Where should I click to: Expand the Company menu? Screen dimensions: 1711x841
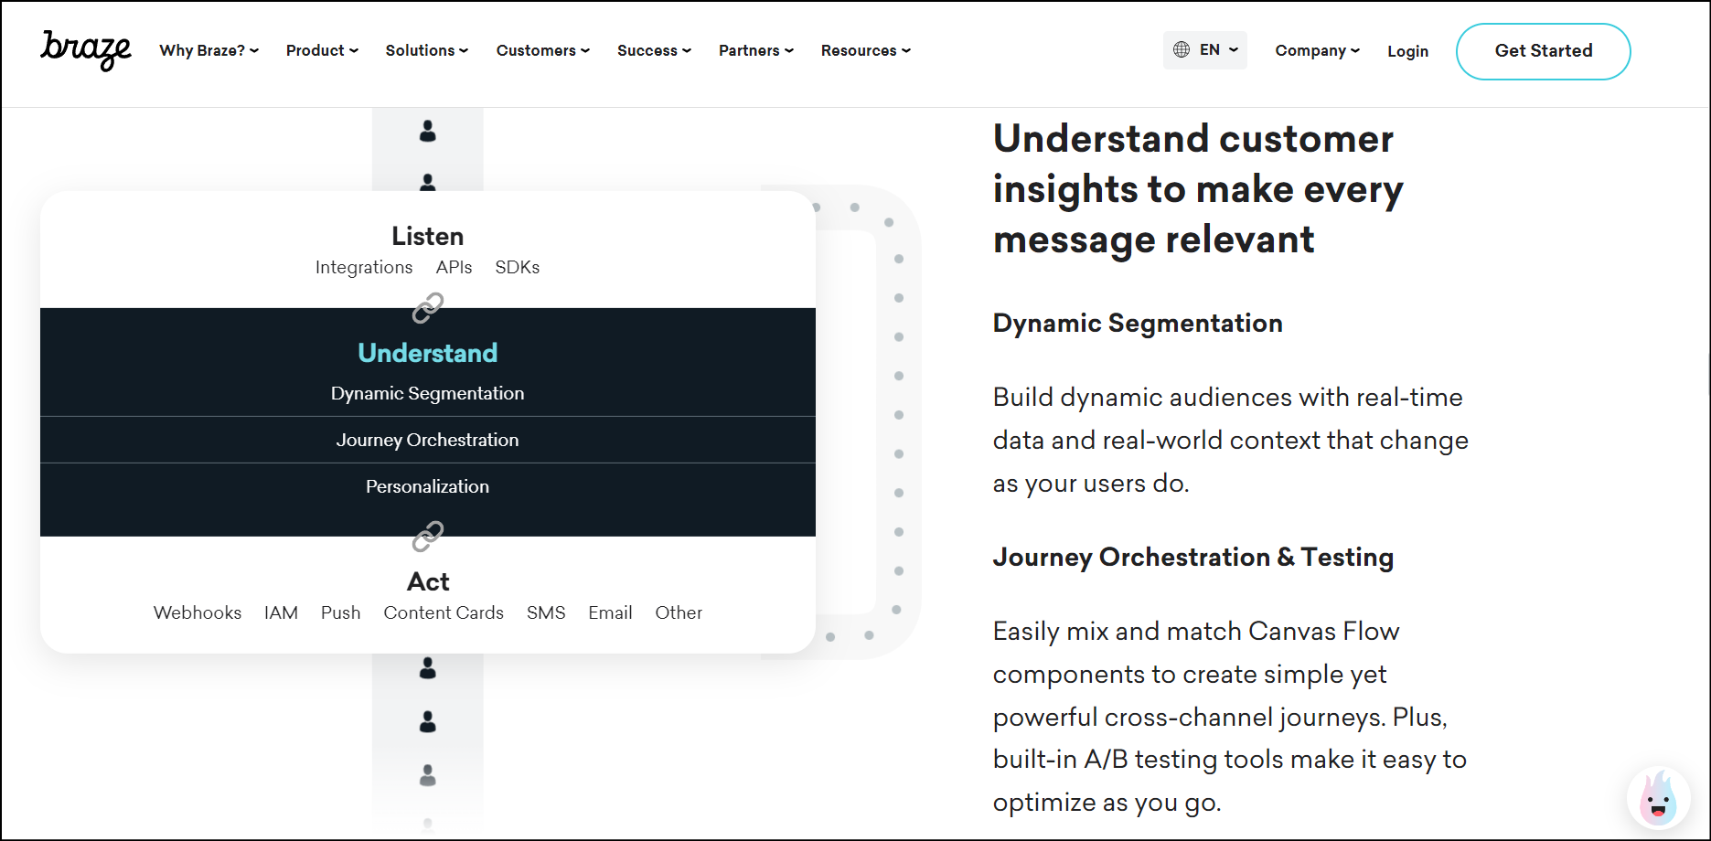point(1318,50)
